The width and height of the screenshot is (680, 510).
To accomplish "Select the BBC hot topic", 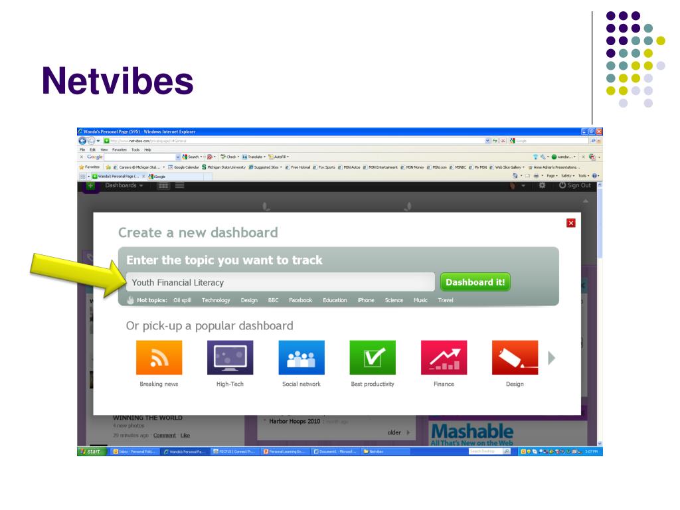I will pyautogui.click(x=273, y=300).
